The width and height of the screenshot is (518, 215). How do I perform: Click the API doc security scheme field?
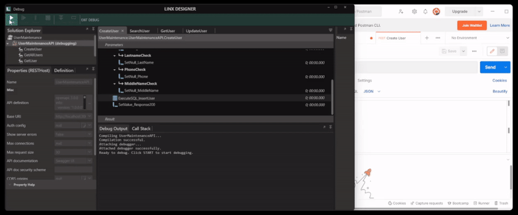74,170
